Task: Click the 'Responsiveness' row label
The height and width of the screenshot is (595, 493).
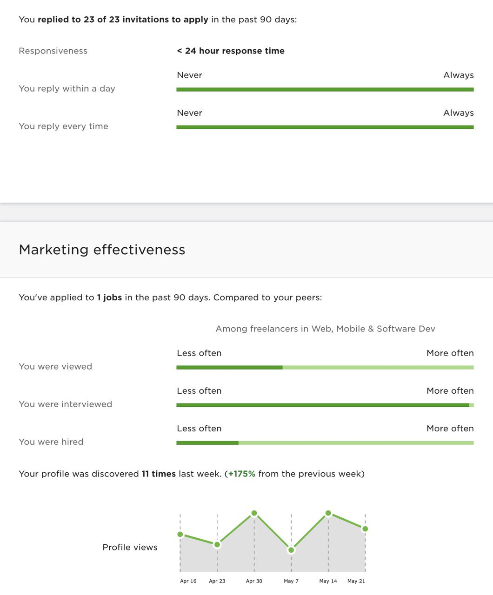Action: 53,51
